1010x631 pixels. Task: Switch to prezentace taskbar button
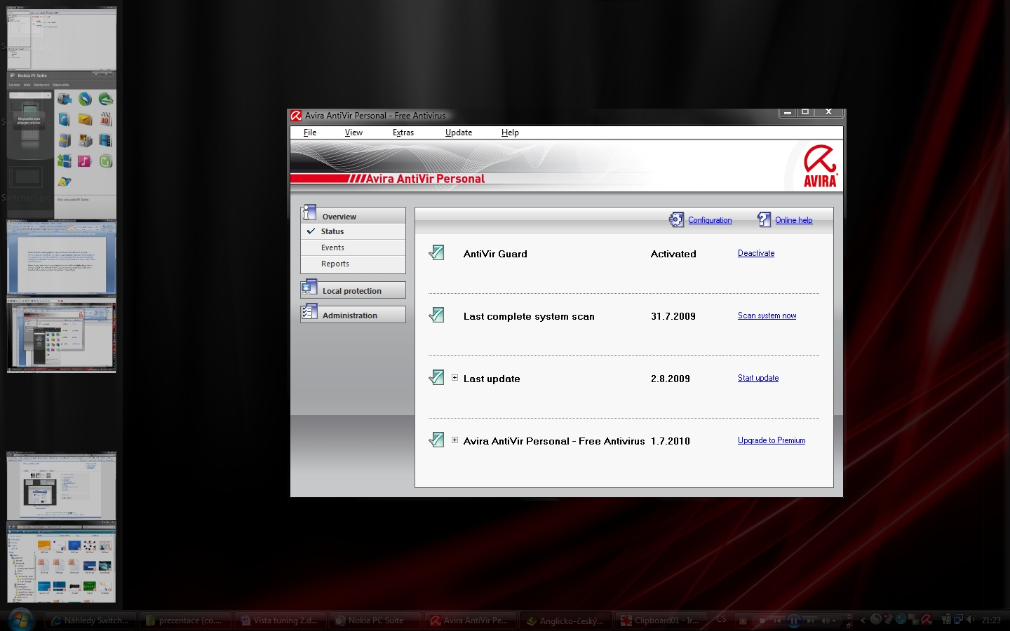(186, 620)
